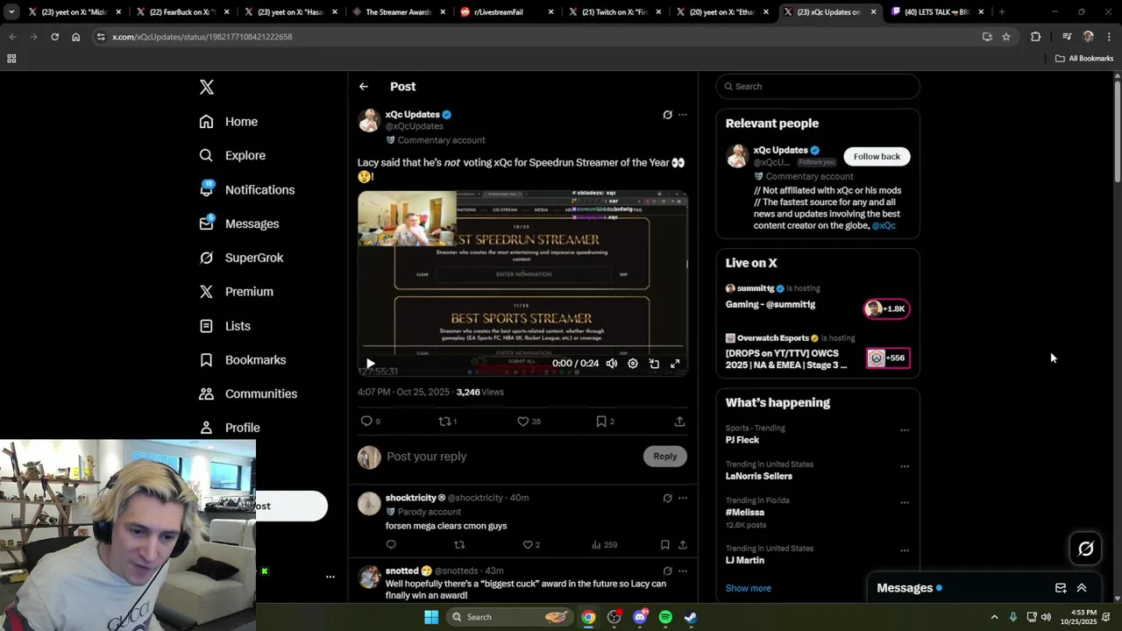
Task: Share the xQc Updates post
Action: point(679,422)
